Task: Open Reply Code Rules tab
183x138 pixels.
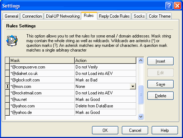Action: [x=114, y=16]
